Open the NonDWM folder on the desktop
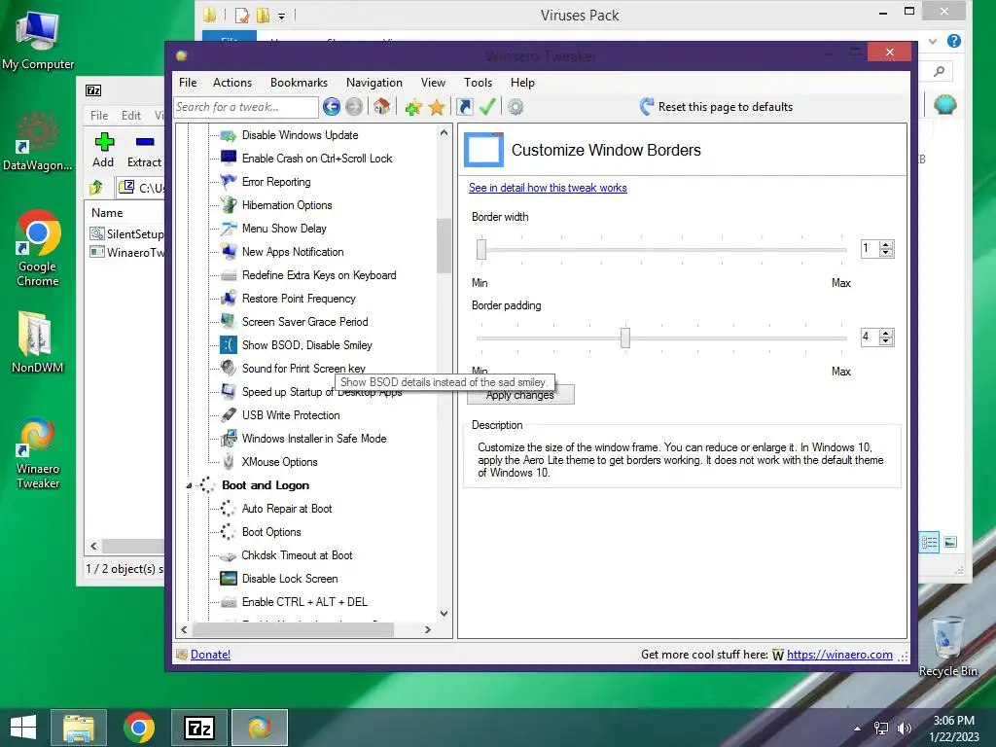The image size is (996, 747). pos(38,341)
